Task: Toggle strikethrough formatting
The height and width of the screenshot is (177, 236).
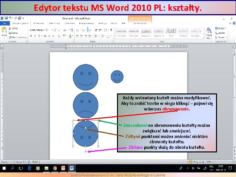Action: (45, 36)
